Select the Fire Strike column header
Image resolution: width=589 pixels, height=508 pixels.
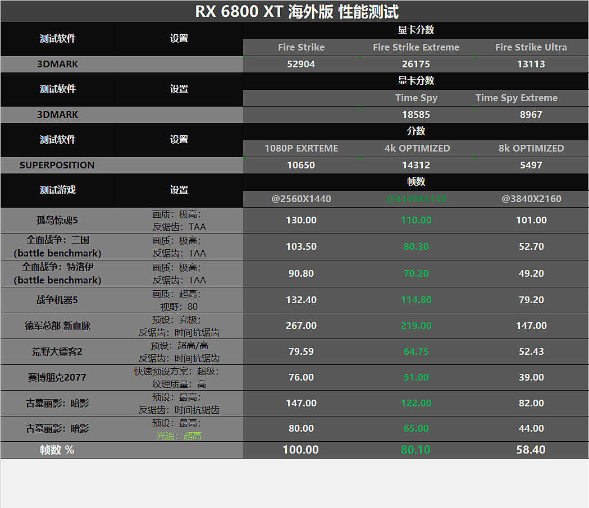pyautogui.click(x=301, y=47)
